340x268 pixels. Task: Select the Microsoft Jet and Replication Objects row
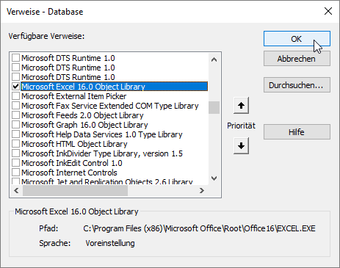[107, 181]
